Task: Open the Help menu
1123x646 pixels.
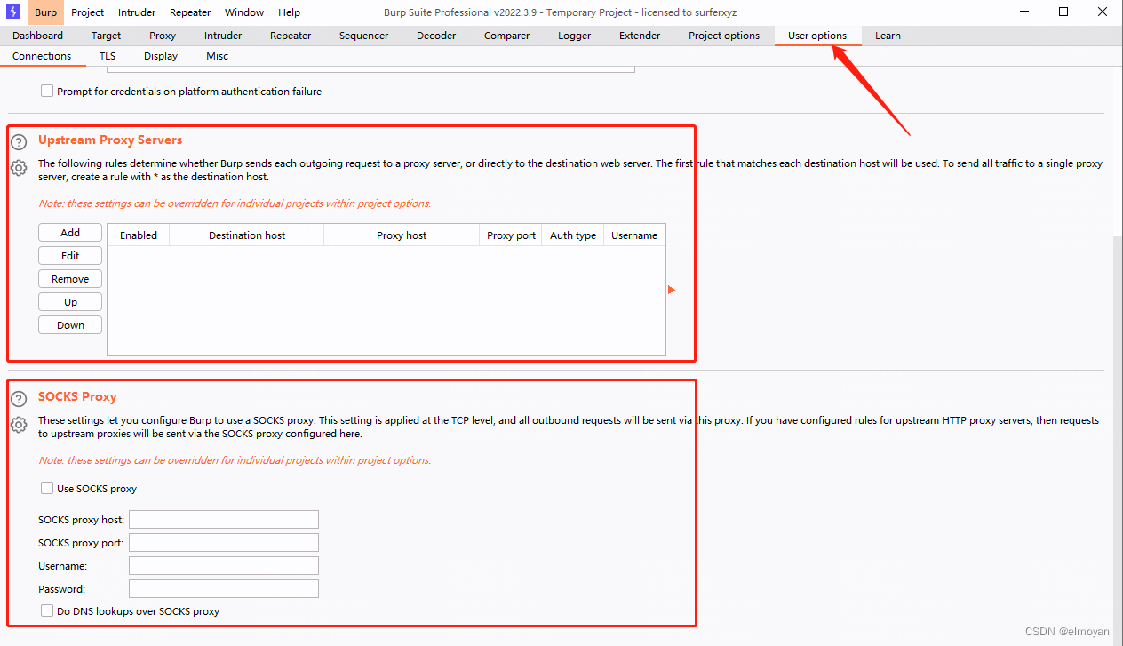Action: point(289,12)
